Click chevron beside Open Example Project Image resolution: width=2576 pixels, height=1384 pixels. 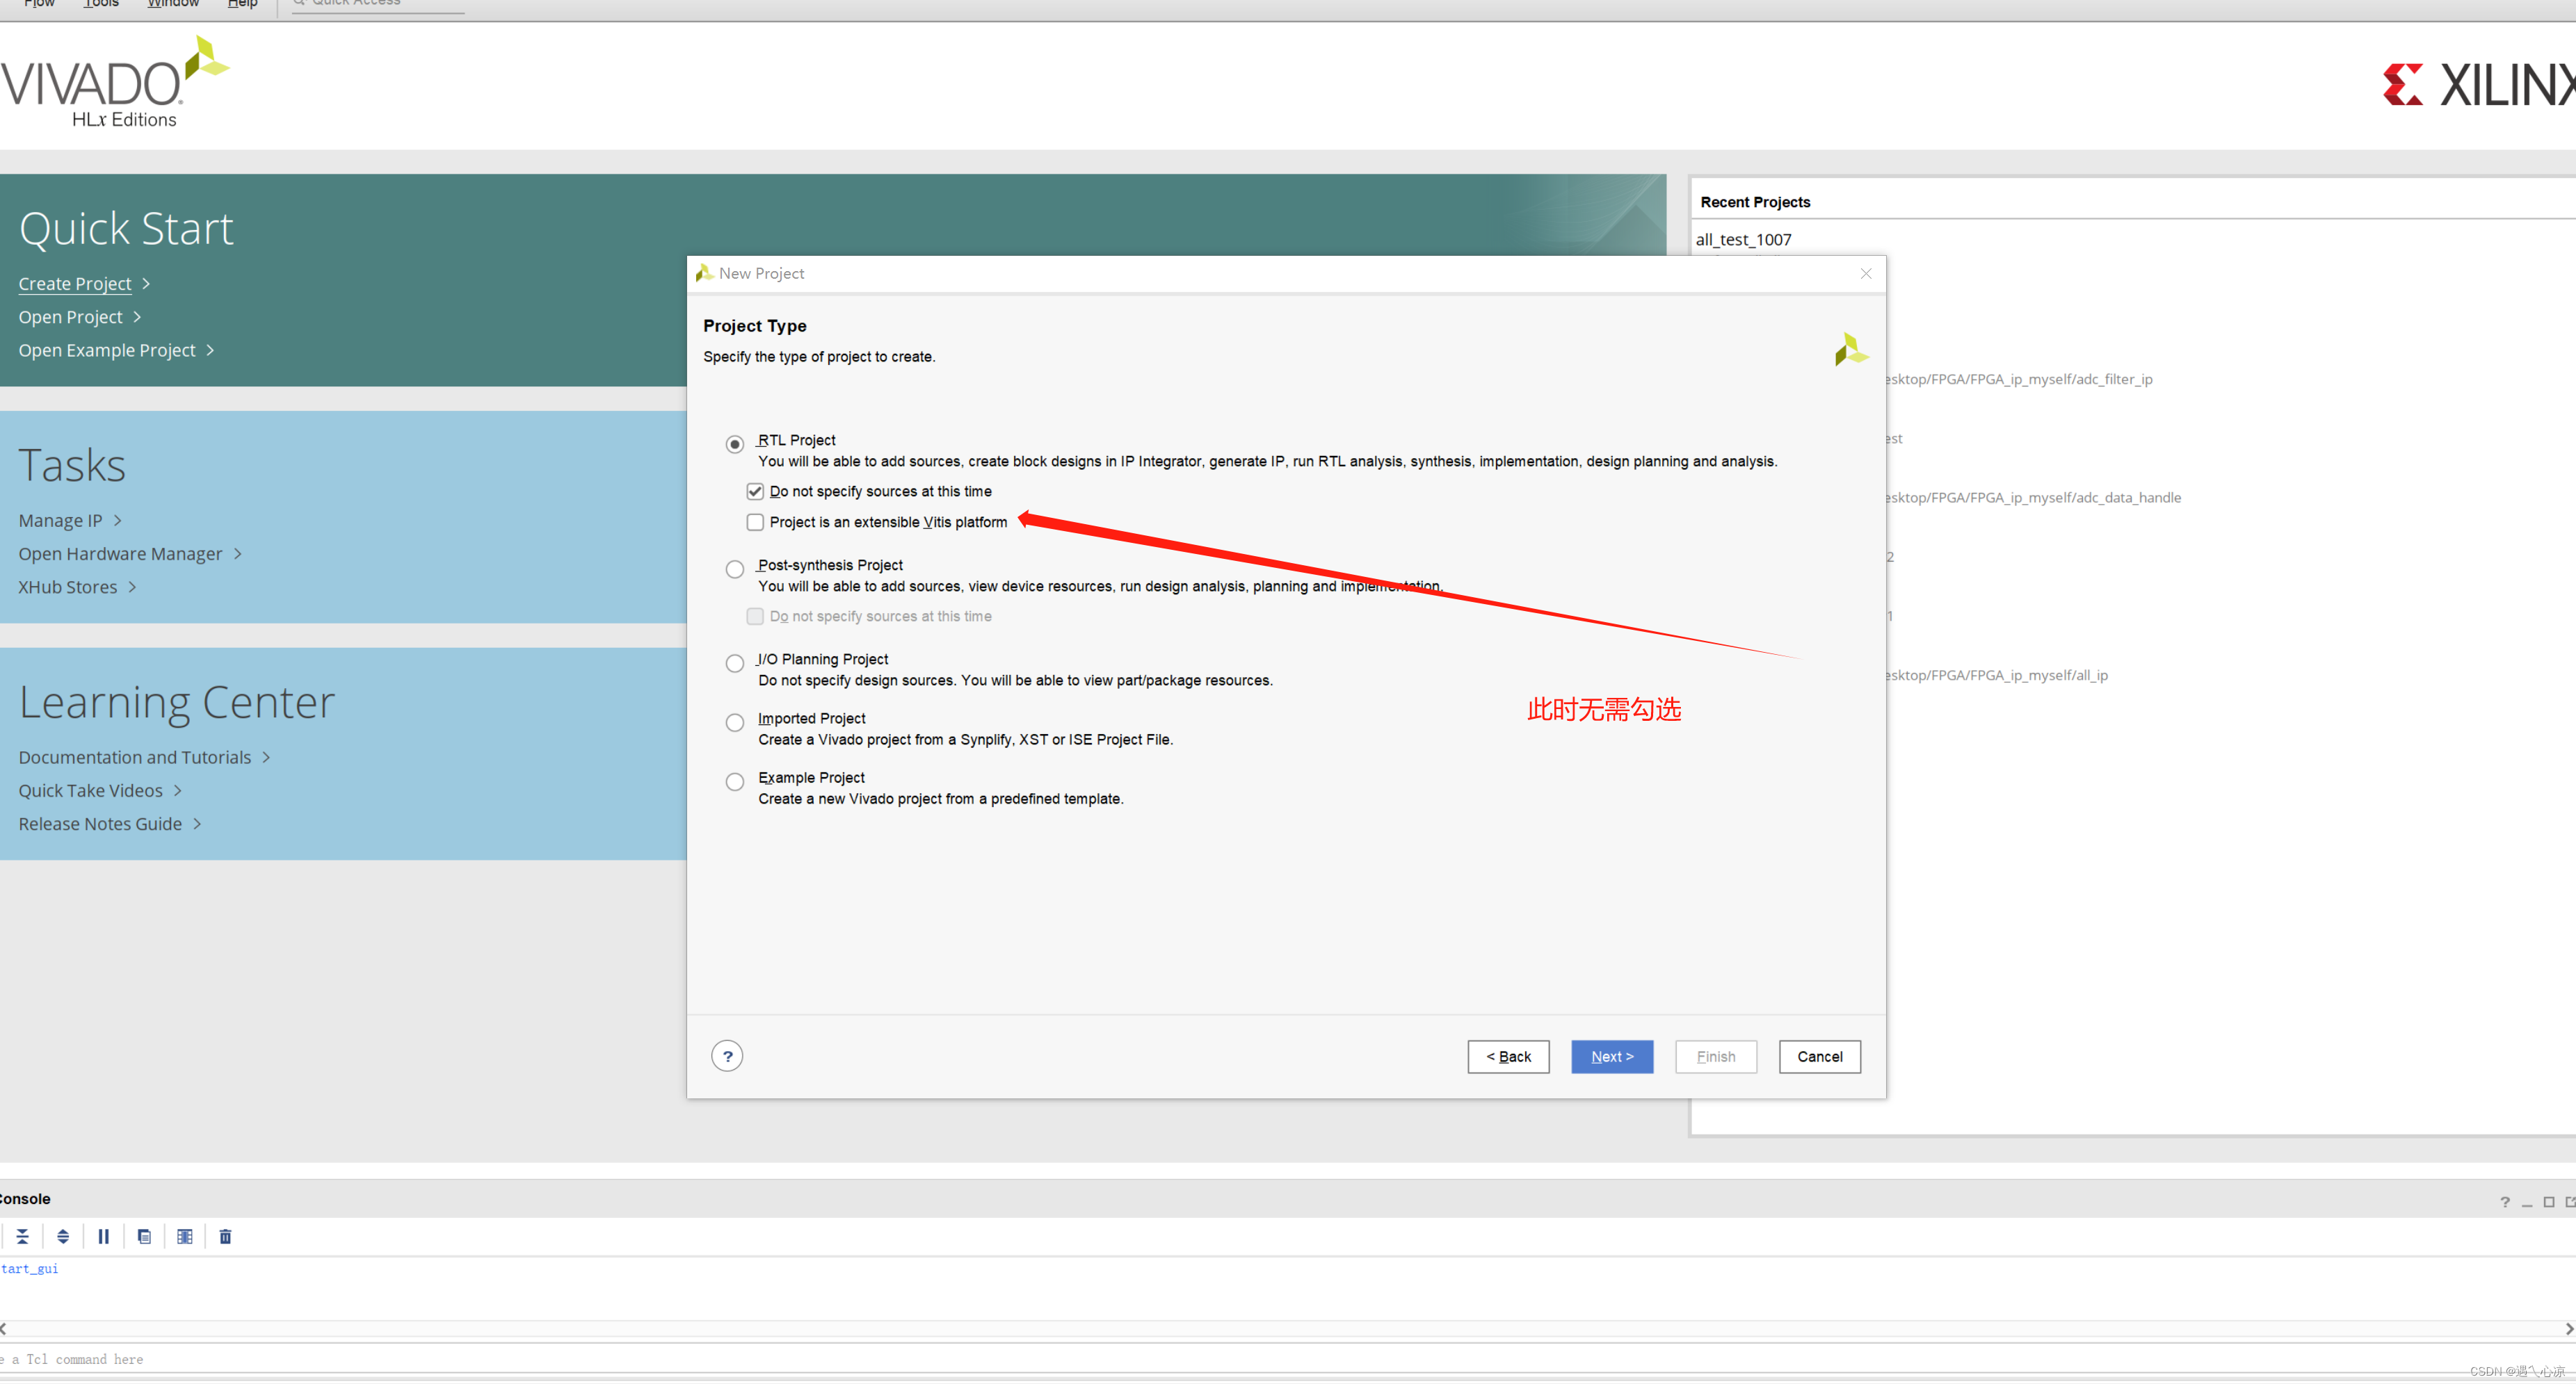[210, 351]
